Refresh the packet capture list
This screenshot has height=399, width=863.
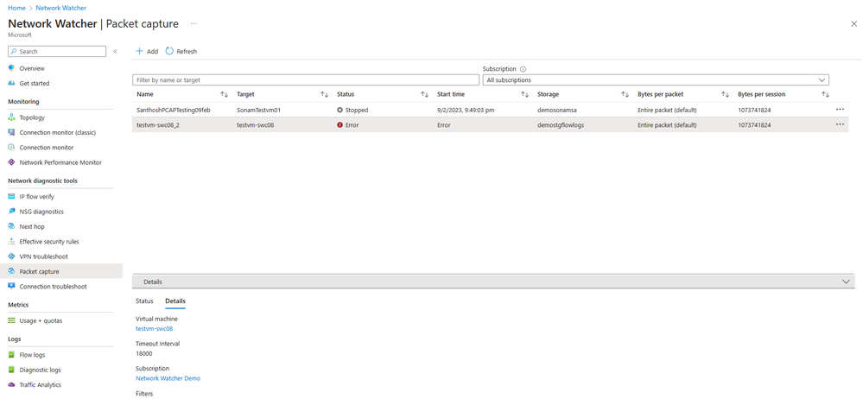pyautogui.click(x=181, y=51)
